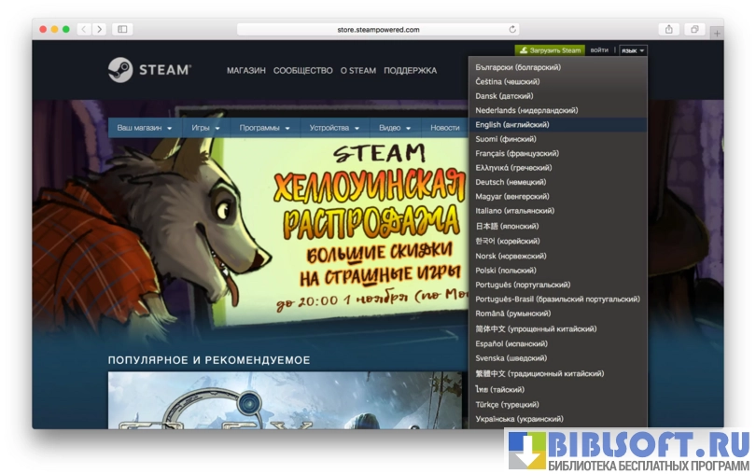Open the Safari Share icon

click(669, 29)
